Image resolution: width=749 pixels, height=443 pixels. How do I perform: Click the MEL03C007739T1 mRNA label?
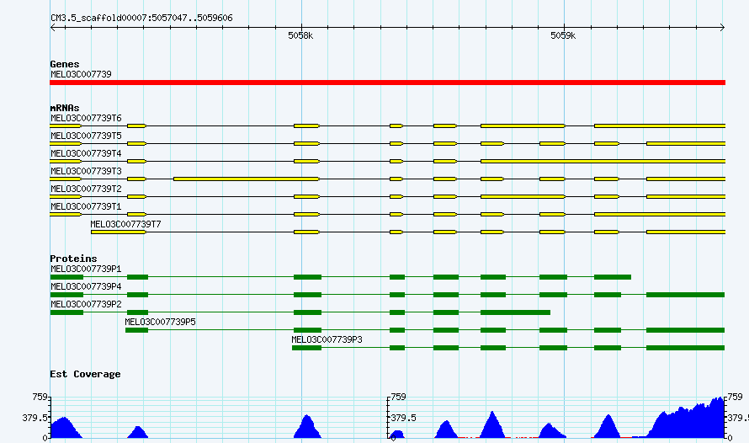[x=86, y=206]
